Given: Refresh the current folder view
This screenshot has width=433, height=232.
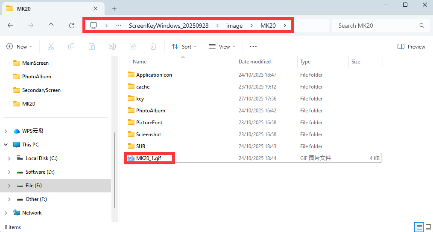Looking at the screenshot, I should click(72, 26).
